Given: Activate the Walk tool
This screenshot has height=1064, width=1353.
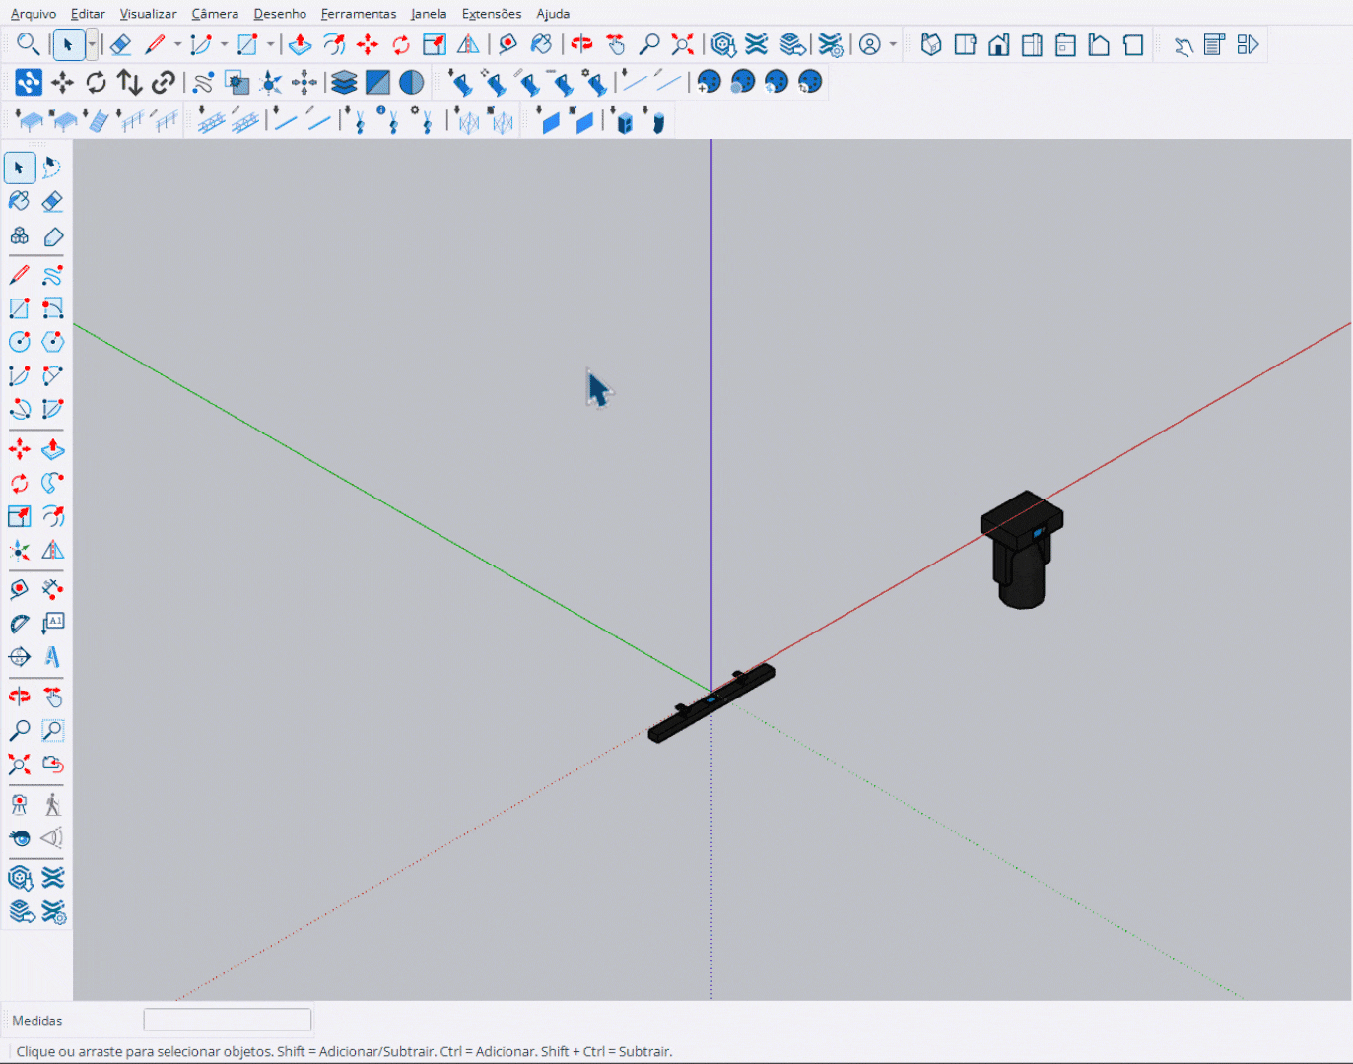Looking at the screenshot, I should tap(53, 805).
